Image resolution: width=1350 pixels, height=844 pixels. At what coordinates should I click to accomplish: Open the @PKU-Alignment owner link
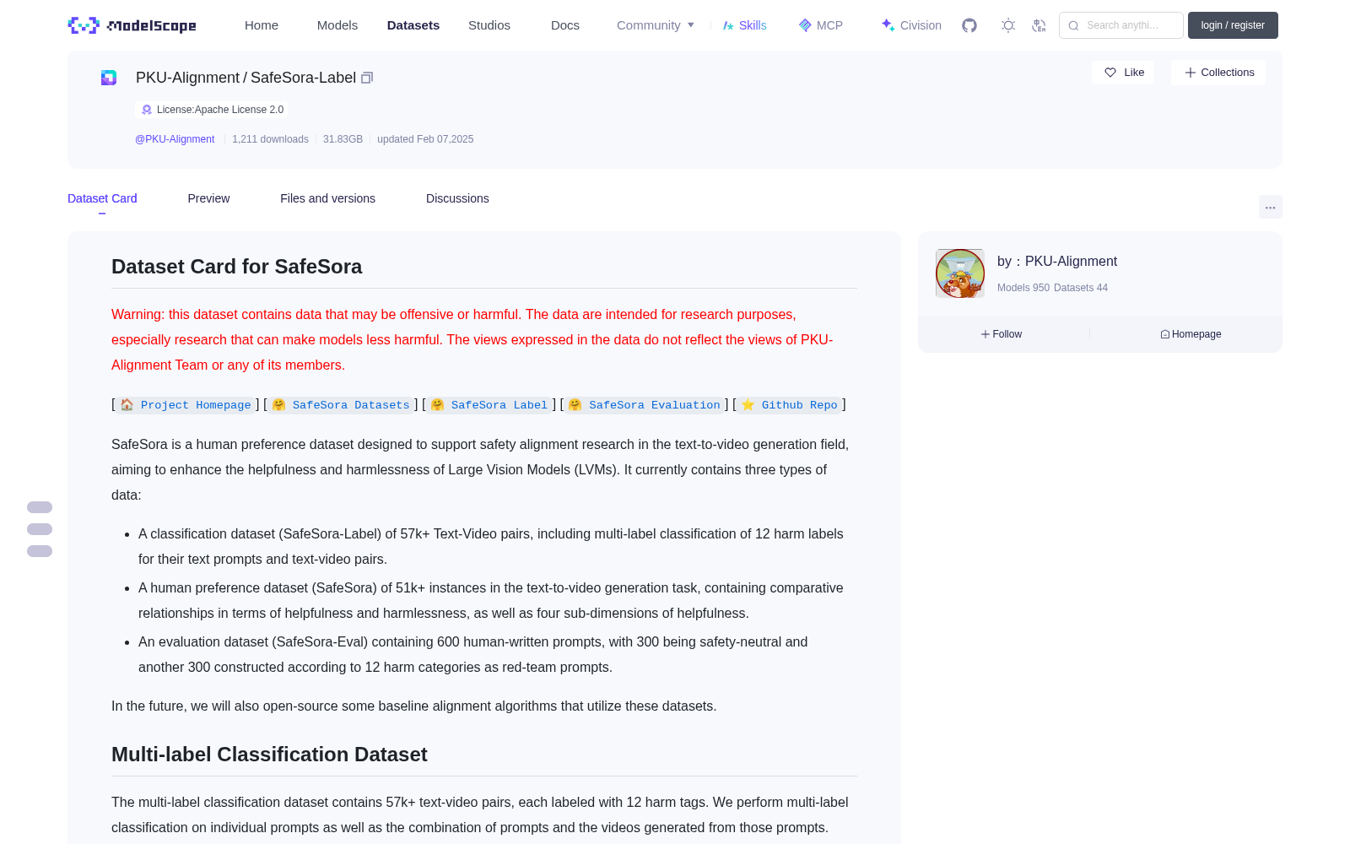coord(175,139)
